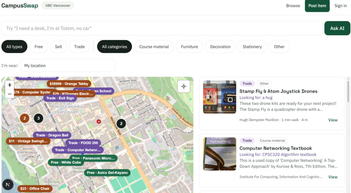
Task: Click 'Looking for: CPSC320 Algorithm textbook' text
Action: point(278,154)
